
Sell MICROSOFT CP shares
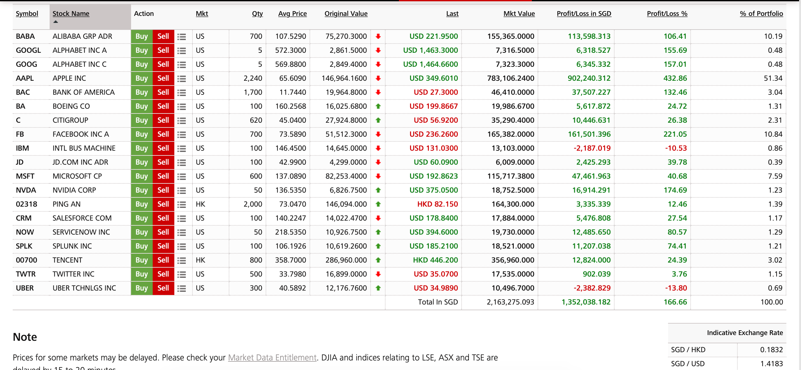(164, 176)
